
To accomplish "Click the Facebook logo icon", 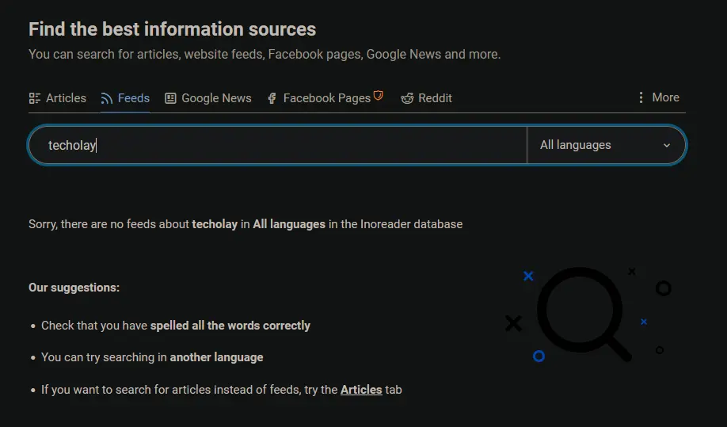I will (272, 98).
